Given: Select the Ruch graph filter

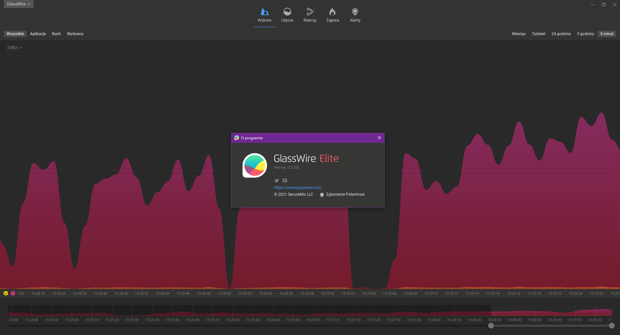Looking at the screenshot, I should click(56, 34).
